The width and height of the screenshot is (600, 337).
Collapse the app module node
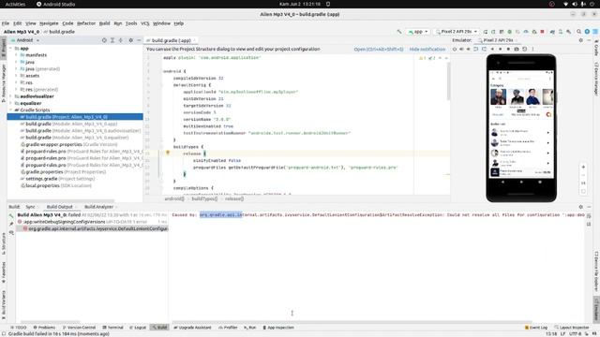(10, 48)
